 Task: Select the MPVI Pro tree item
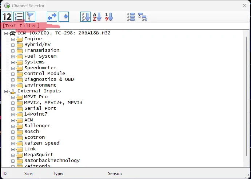36,97
